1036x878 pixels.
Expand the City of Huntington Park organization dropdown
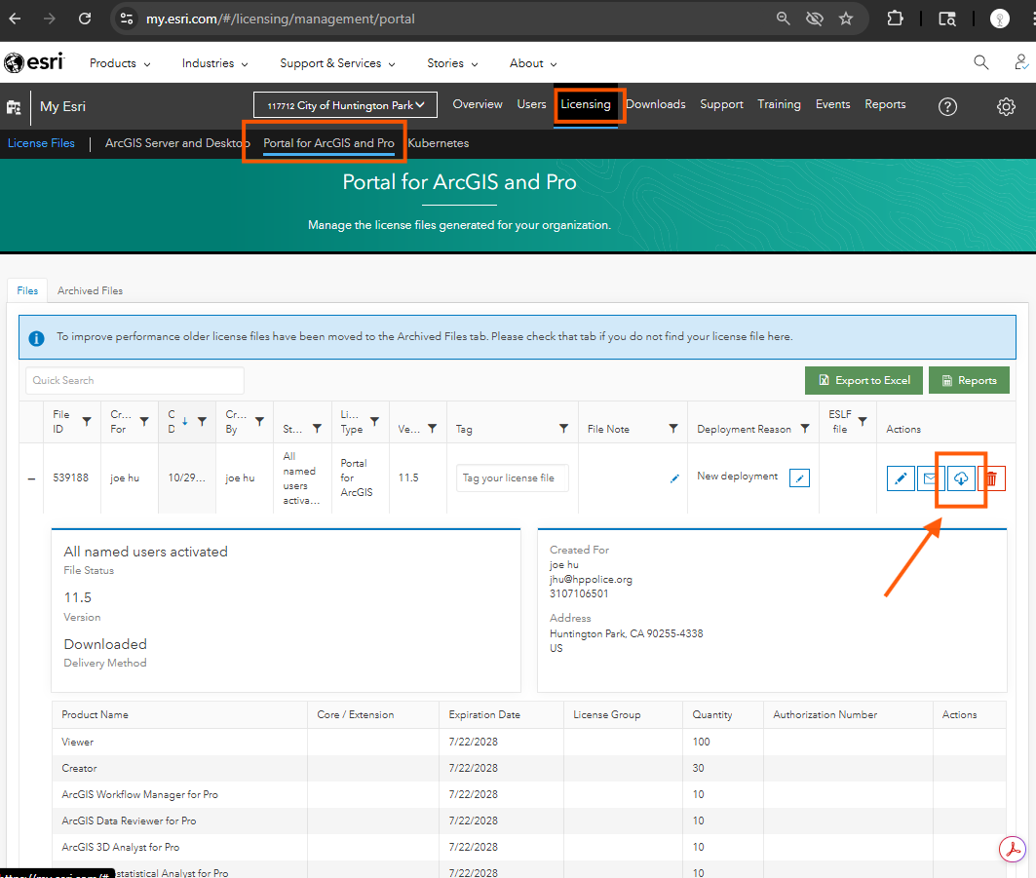click(345, 105)
